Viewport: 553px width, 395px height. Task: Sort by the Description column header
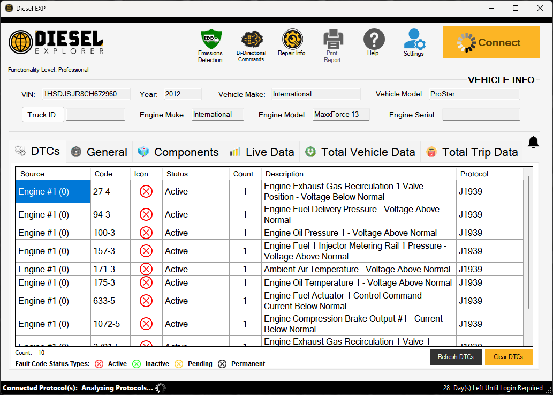pos(359,174)
